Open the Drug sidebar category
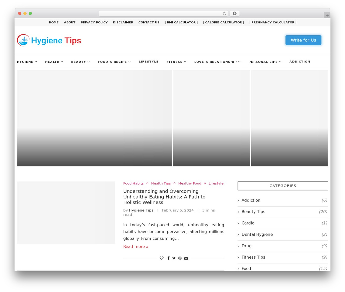This screenshot has height=292, width=345. [247, 246]
